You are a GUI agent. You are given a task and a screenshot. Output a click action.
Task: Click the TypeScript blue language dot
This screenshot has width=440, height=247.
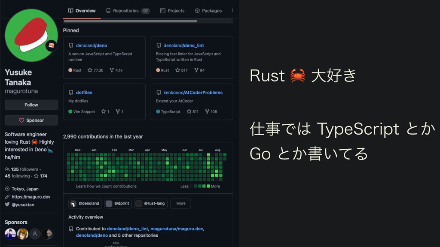click(x=158, y=111)
